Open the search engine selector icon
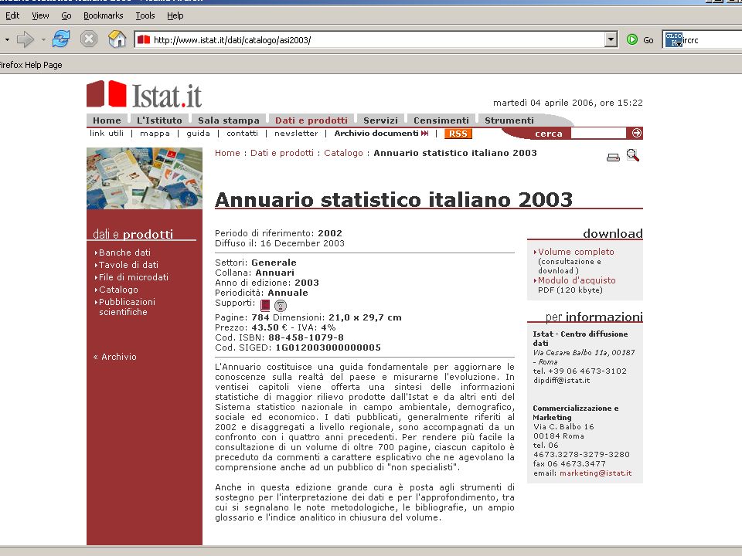Screen dimensions: 742x556 click(x=673, y=39)
